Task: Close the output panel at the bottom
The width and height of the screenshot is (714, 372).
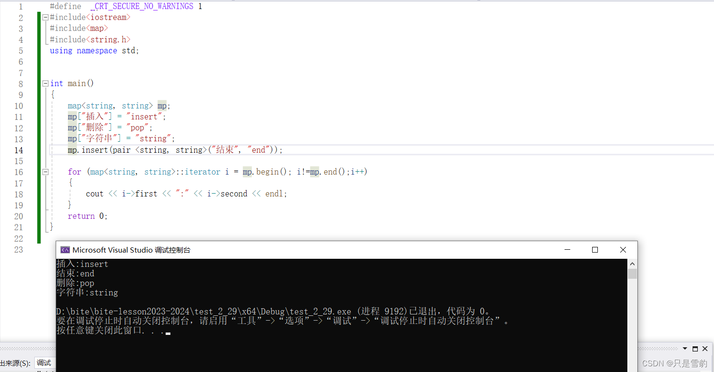Action: 705,349
